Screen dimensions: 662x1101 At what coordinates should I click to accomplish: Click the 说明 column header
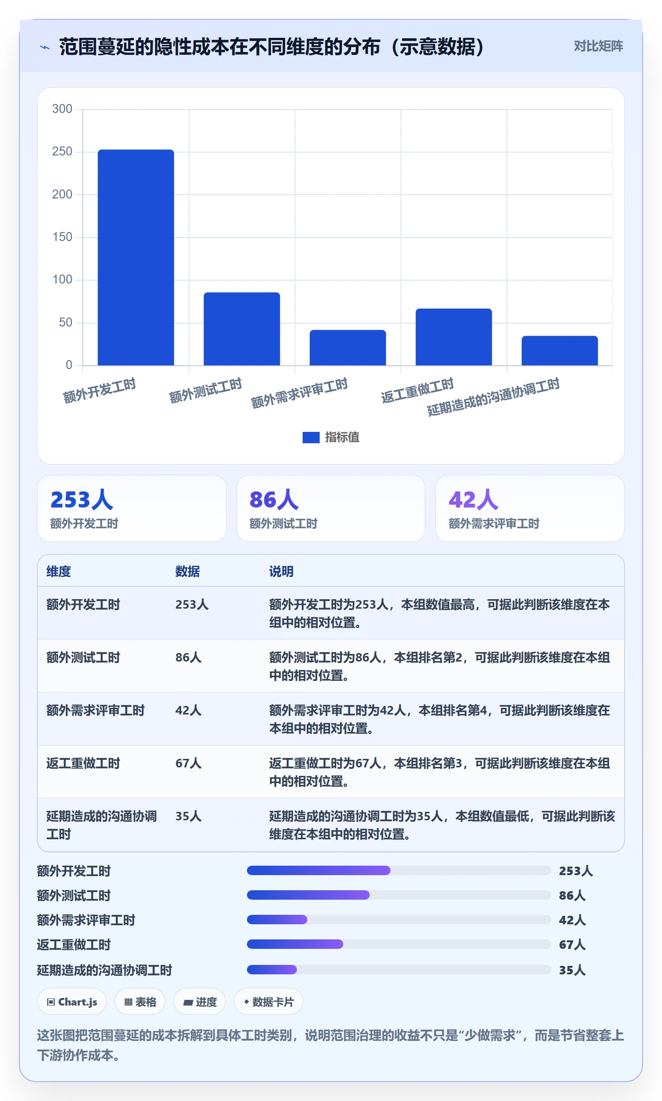click(x=281, y=571)
